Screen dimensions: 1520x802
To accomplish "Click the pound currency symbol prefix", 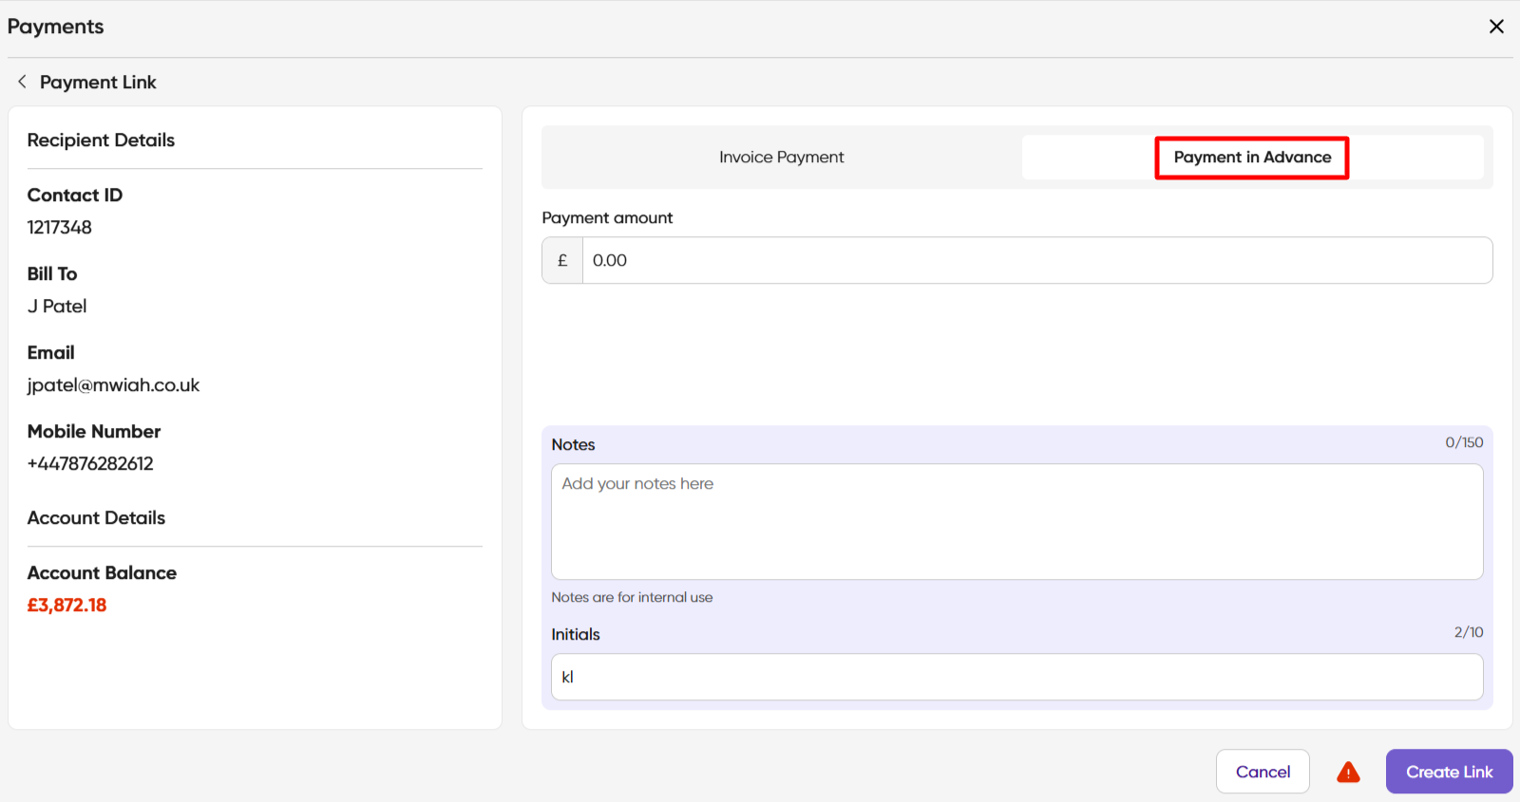I will tap(562, 260).
